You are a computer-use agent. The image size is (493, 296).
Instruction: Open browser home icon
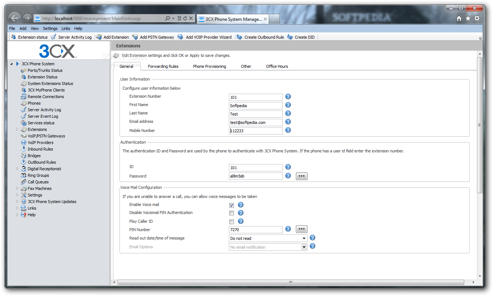click(459, 19)
